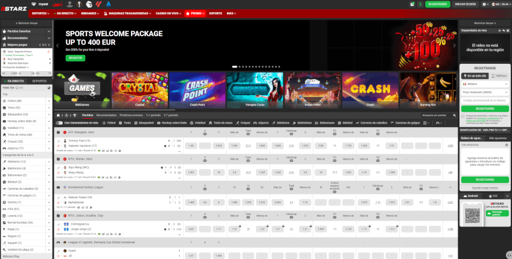This screenshot has width=512, height=259.
Task: Favorite the Tommy Paul match star
Action: point(59,146)
